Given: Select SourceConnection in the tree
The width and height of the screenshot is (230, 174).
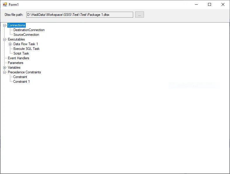Looking at the screenshot, I should [x=26, y=35].
